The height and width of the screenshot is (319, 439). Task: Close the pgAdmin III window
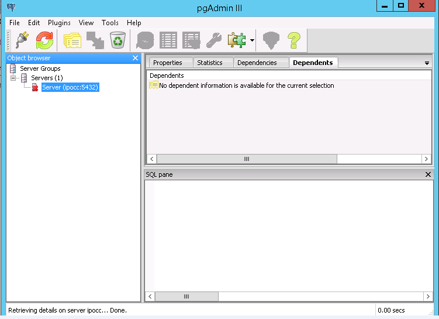click(x=421, y=6)
